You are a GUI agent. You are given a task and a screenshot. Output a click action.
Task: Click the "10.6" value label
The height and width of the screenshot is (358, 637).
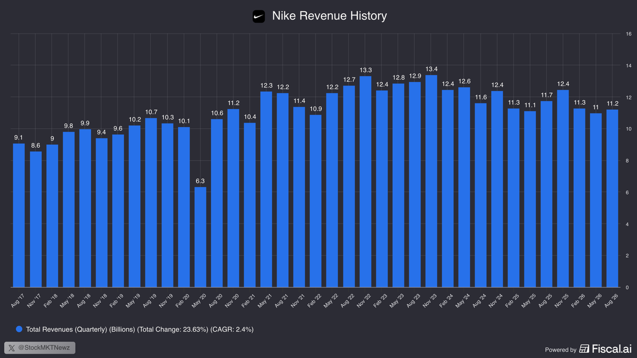pos(217,113)
